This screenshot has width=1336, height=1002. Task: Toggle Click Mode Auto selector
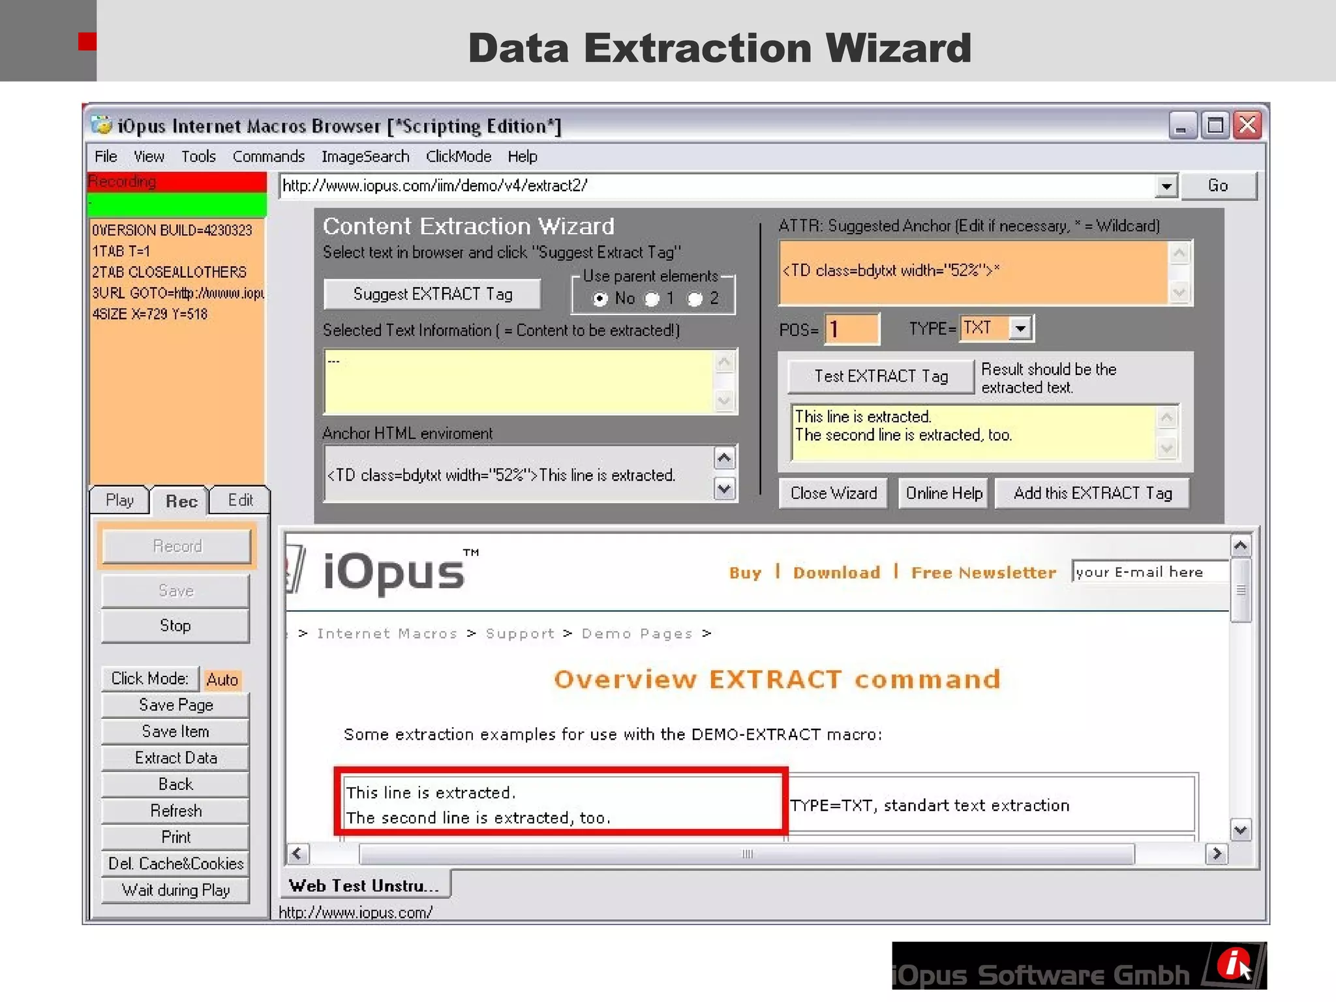222,680
